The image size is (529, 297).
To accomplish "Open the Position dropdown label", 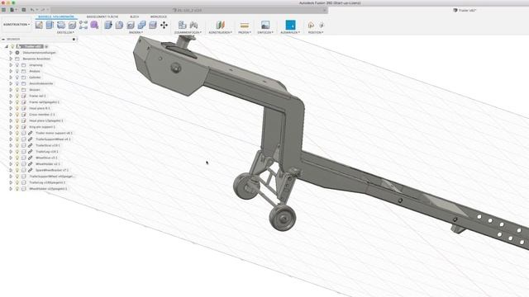I will tap(316, 32).
